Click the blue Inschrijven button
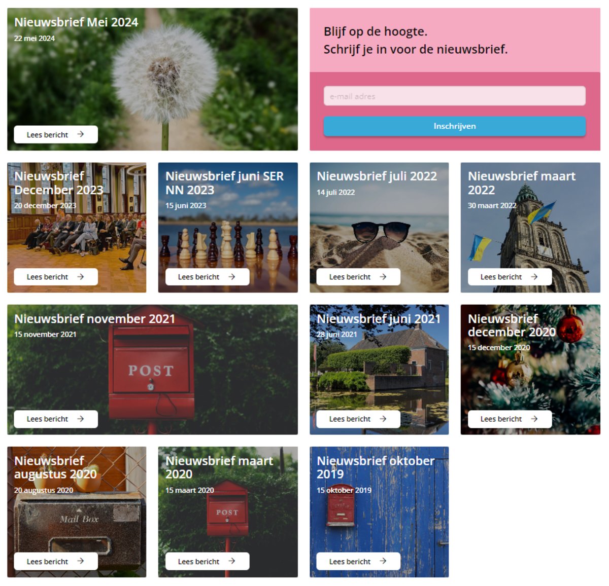The image size is (609, 586). point(455,126)
